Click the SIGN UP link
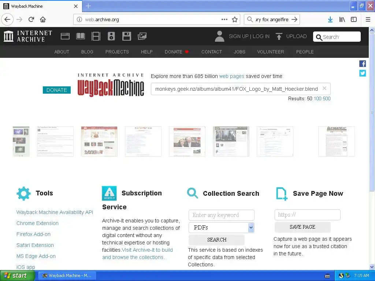Image resolution: width=375 pixels, height=281 pixels. click(239, 36)
